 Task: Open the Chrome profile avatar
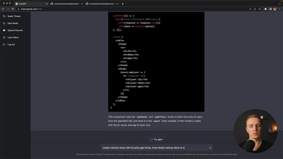275,9
